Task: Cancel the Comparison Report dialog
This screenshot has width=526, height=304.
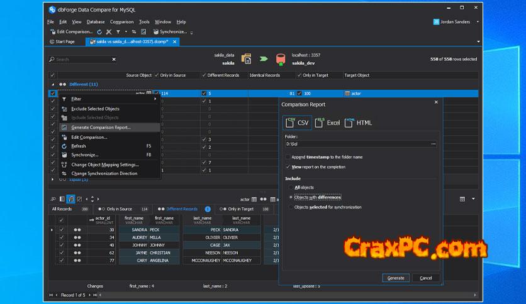Action: (426, 278)
